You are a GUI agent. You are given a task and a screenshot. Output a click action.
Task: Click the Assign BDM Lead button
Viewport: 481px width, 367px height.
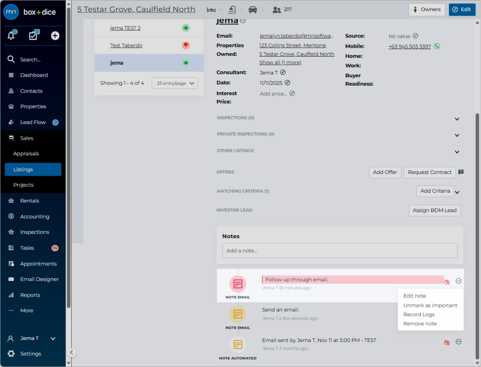(434, 210)
